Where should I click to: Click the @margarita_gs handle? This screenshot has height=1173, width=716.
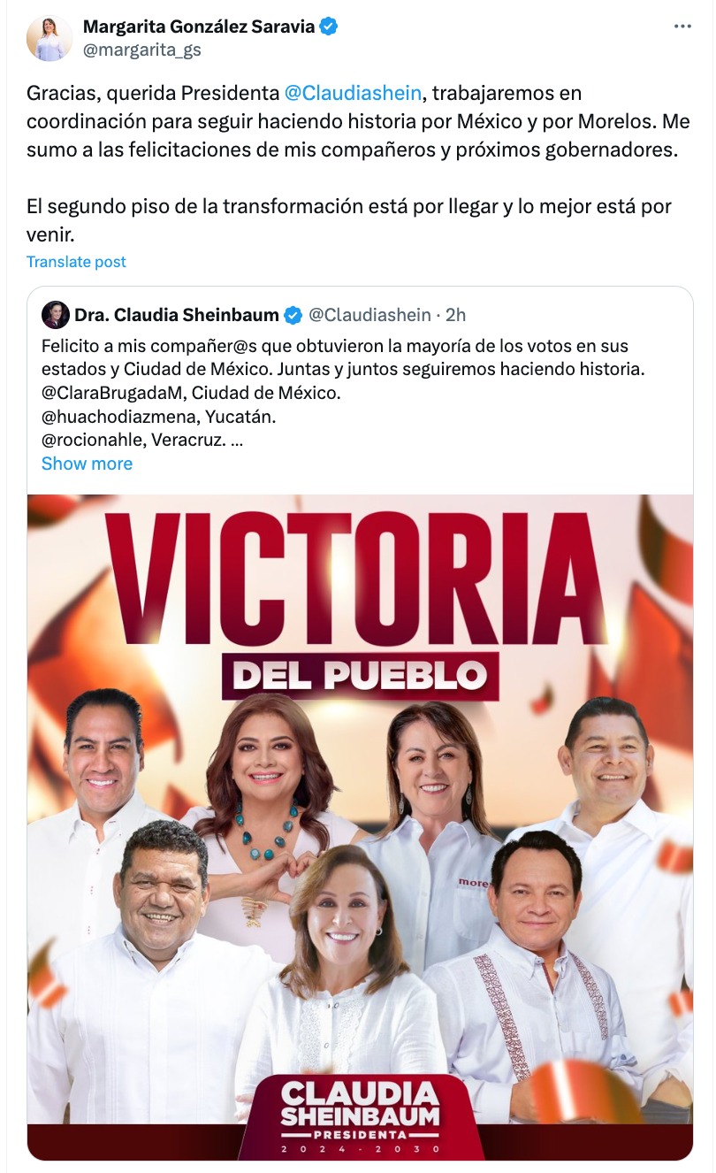(142, 50)
